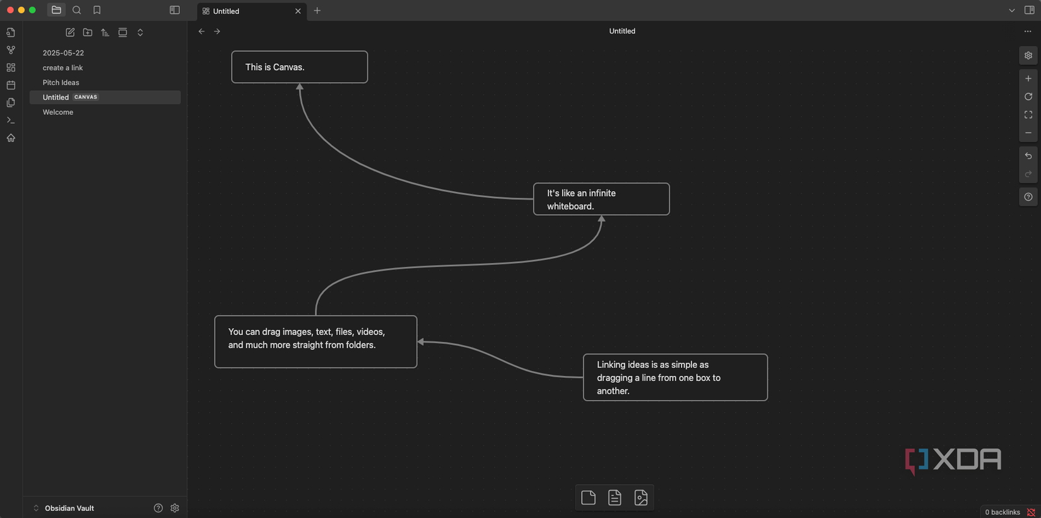Open canvas settings gear
Viewport: 1041px width, 518px height.
pos(1028,56)
